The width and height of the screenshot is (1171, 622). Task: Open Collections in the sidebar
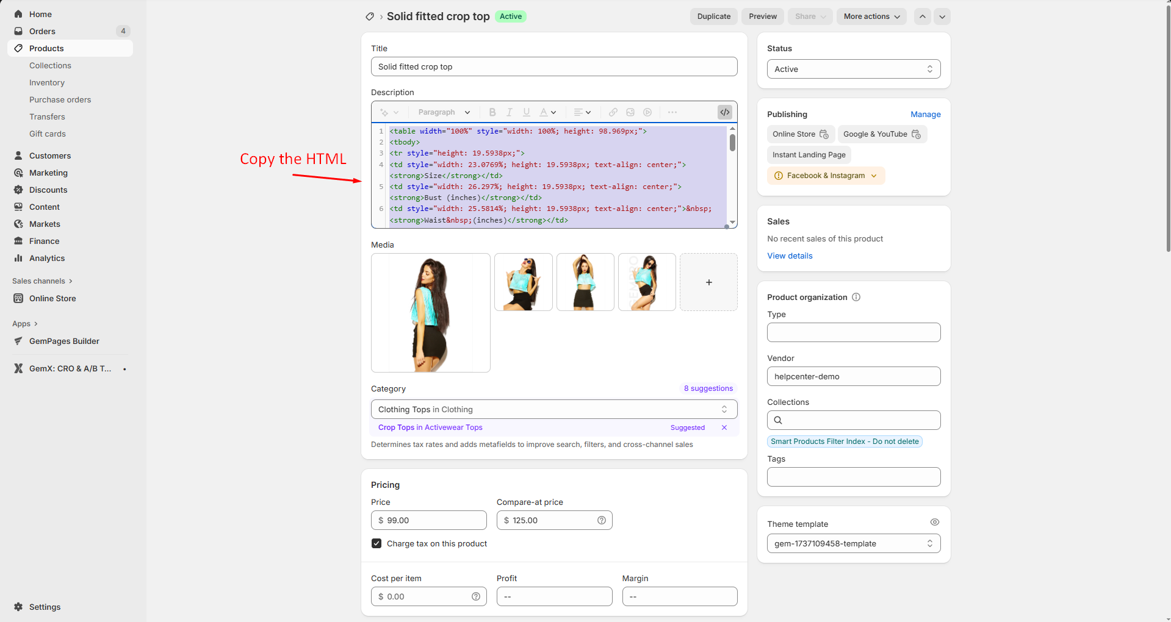50,65
